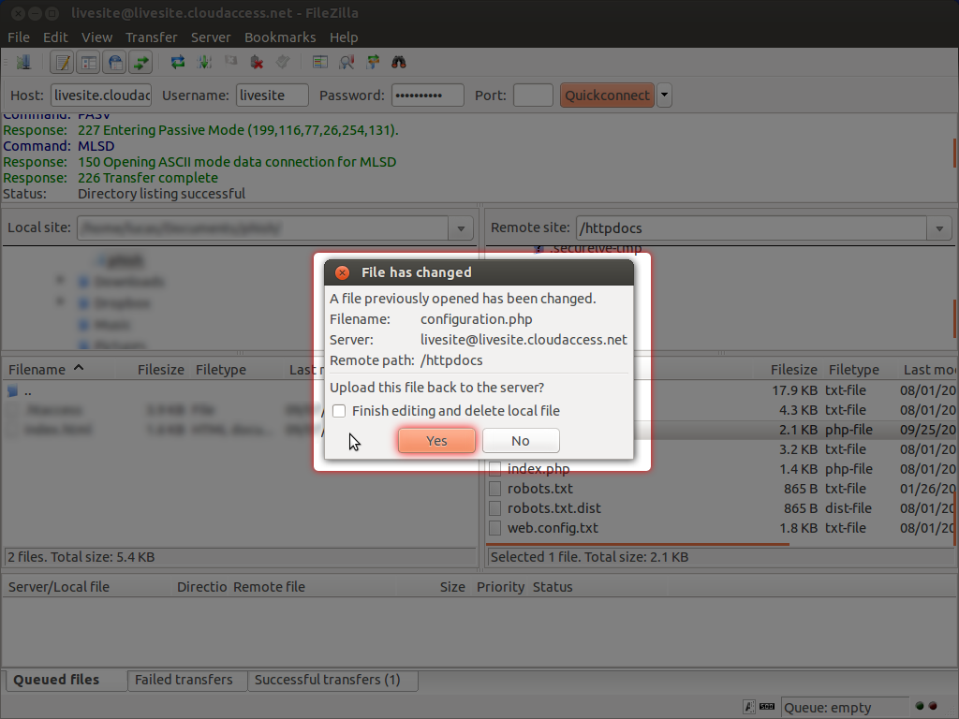Click the speed limit indicator icon
The image size is (959, 719).
click(x=767, y=707)
